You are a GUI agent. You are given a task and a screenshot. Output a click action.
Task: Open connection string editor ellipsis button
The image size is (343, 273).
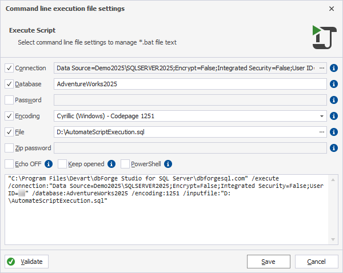point(321,68)
